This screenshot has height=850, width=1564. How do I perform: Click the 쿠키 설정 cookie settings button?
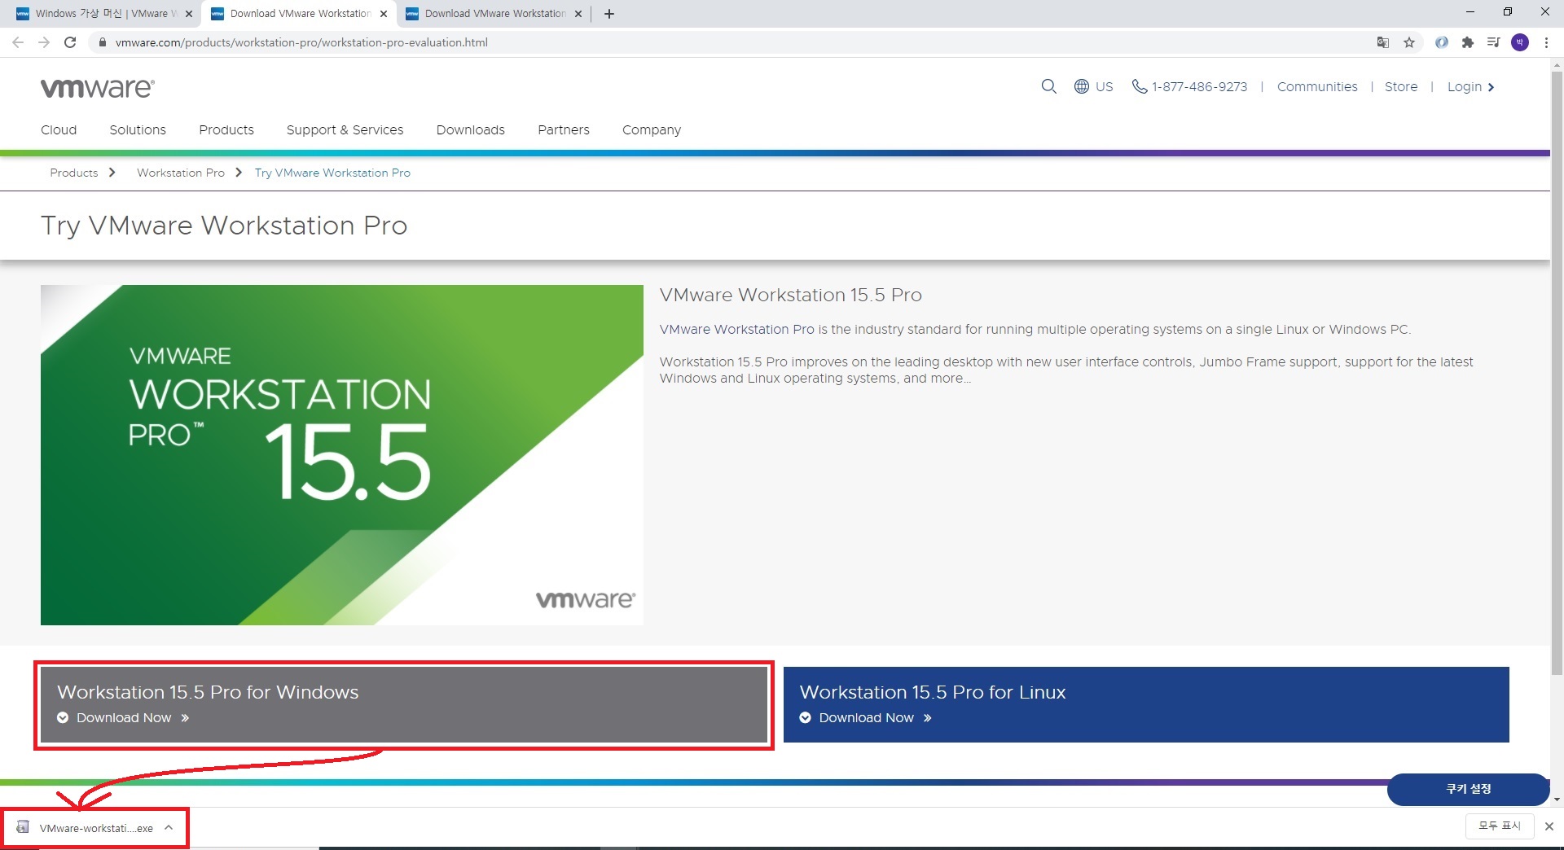pyautogui.click(x=1468, y=789)
